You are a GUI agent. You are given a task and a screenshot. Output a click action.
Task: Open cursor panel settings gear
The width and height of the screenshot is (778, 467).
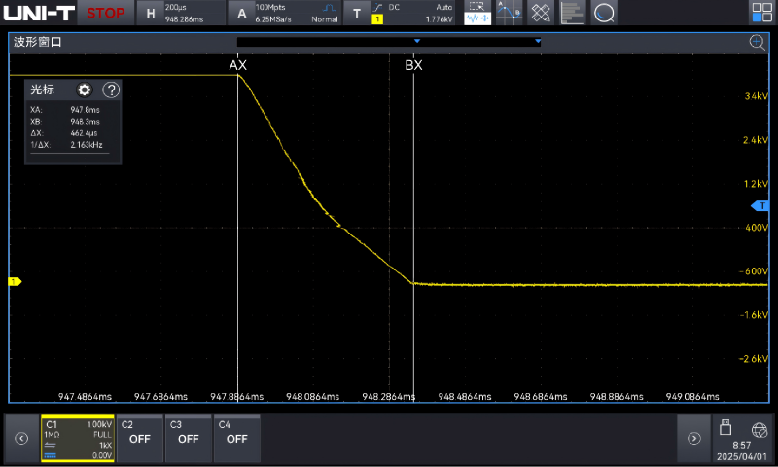[85, 90]
